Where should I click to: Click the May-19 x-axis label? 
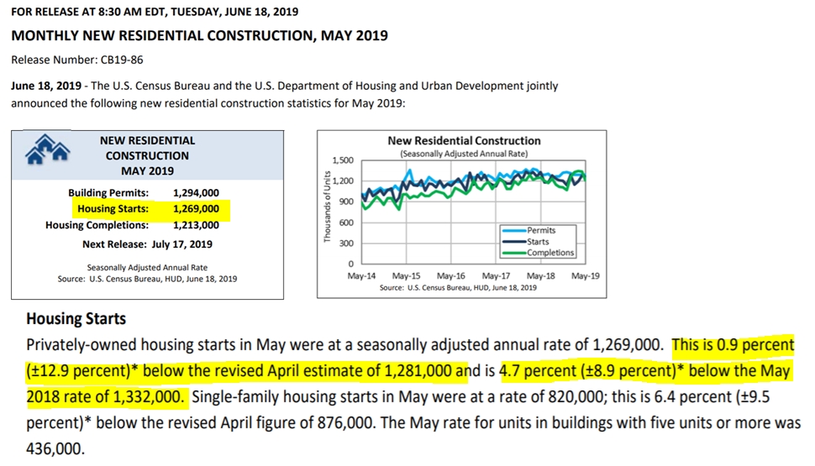(x=585, y=275)
